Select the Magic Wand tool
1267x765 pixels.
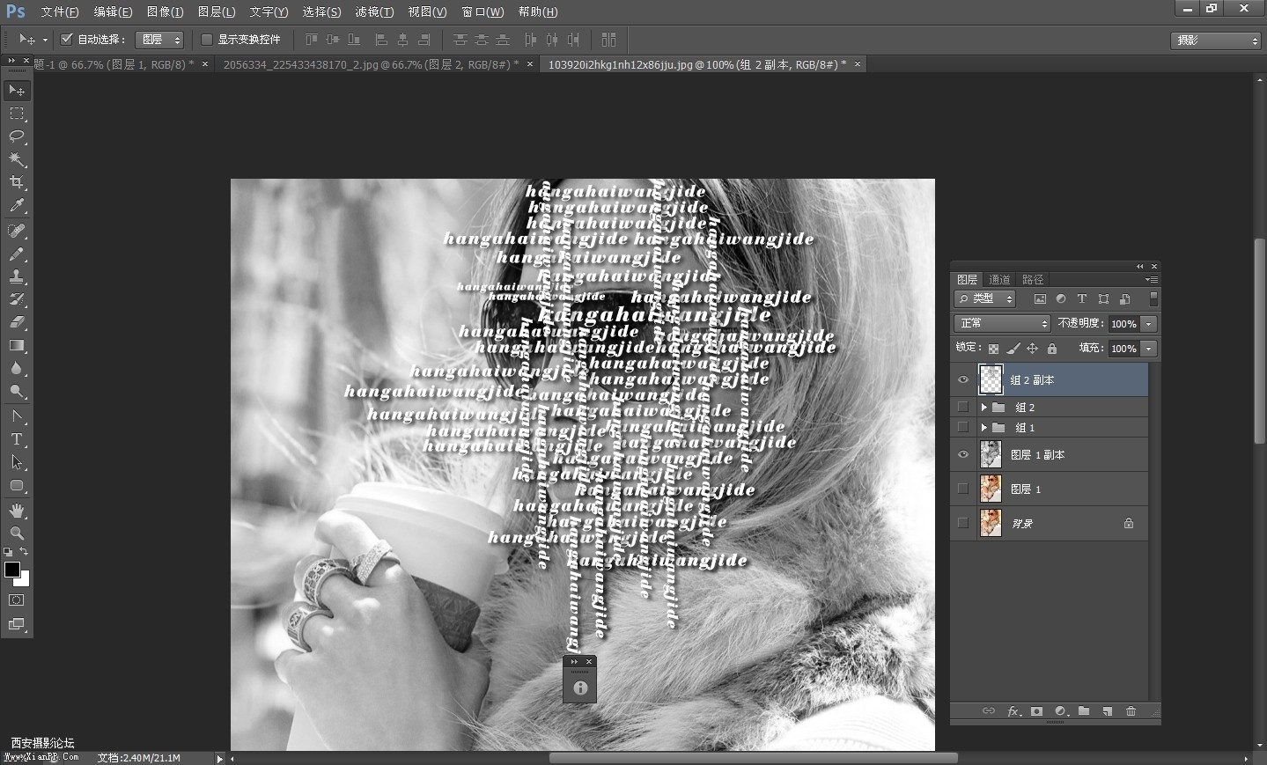point(17,159)
